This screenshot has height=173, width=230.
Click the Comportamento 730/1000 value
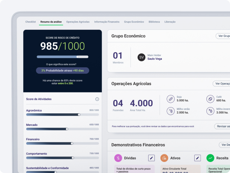click(94, 153)
